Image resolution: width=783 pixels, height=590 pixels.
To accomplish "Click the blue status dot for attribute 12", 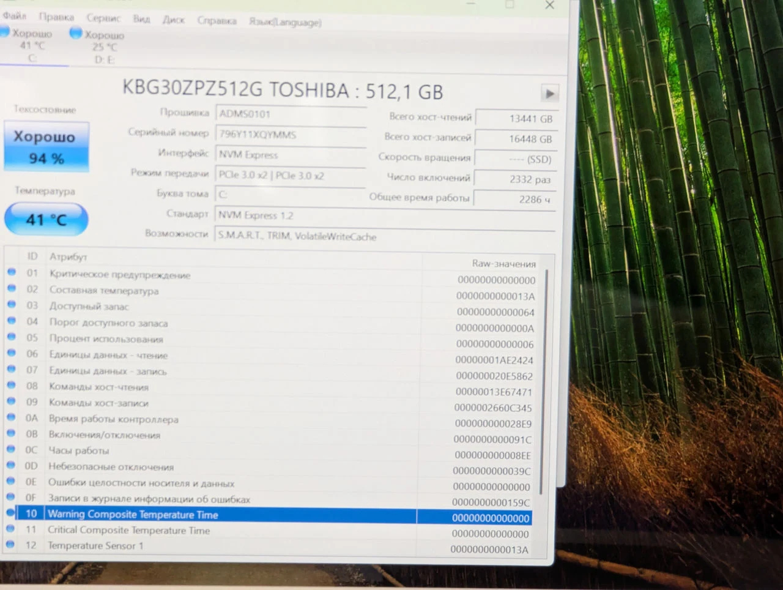I will point(10,544).
